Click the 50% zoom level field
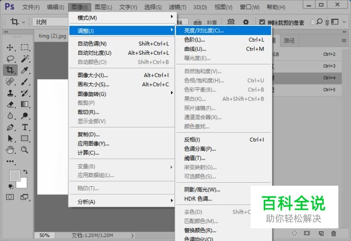This screenshot has height=241, width=351. (x=44, y=235)
